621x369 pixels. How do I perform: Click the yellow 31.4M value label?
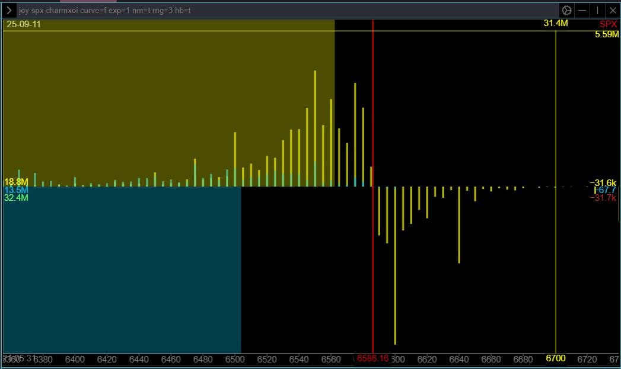coord(555,24)
